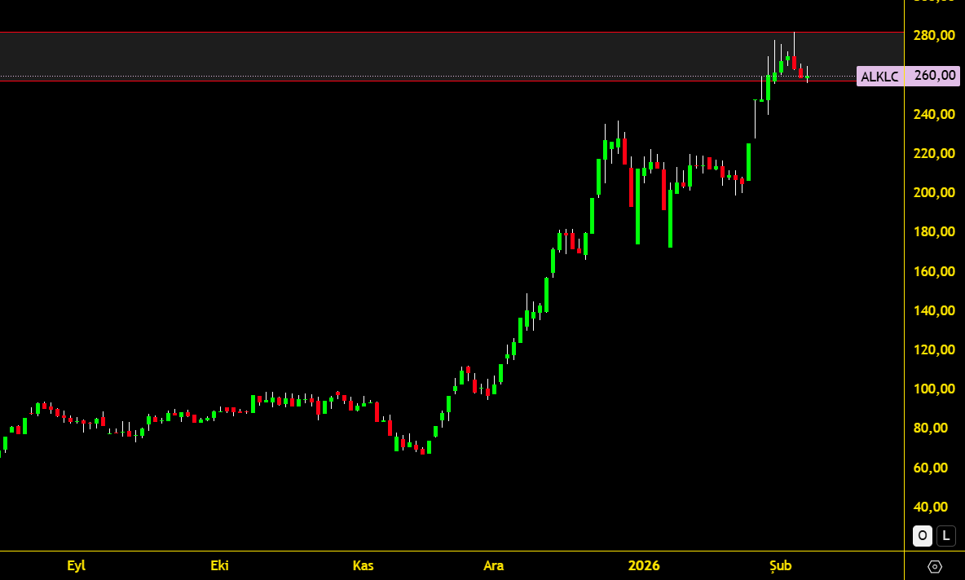Click the Eki month label on time axis
This screenshot has height=580, width=965.
click(220, 566)
